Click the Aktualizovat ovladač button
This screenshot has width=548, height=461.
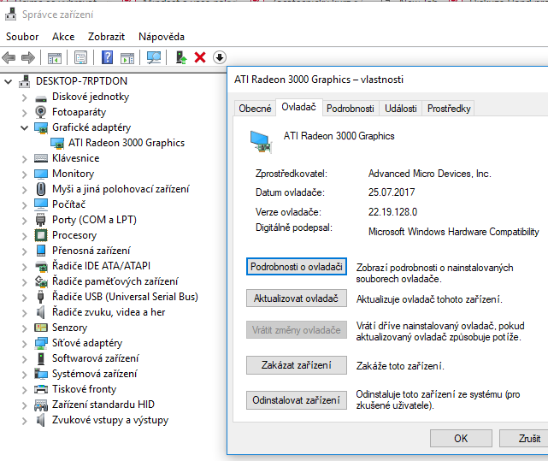coord(296,299)
